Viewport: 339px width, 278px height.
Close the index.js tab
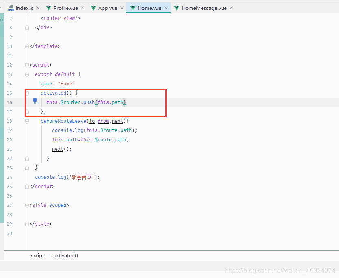tap(38, 8)
